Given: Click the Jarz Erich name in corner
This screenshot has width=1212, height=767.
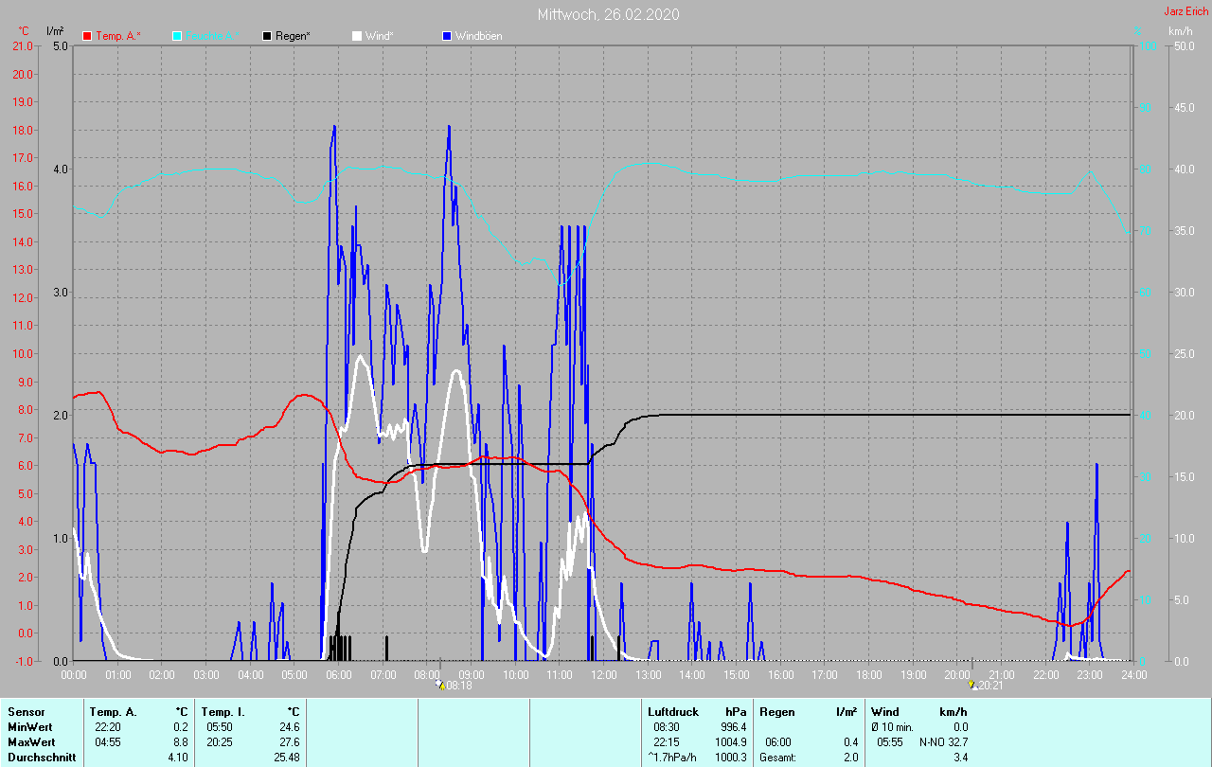Looking at the screenshot, I should pyautogui.click(x=1185, y=11).
